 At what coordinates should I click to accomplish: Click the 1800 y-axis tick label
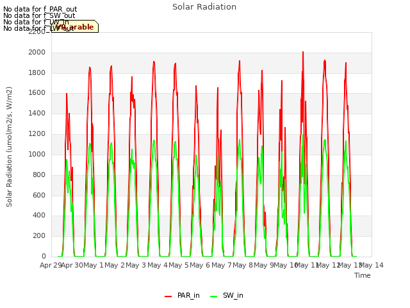coord(37,73)
